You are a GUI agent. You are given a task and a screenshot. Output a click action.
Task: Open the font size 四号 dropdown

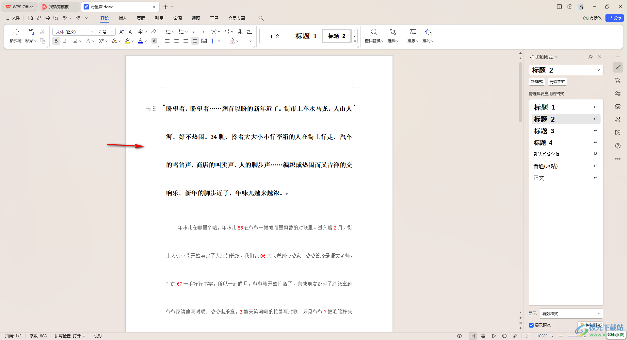click(x=112, y=32)
